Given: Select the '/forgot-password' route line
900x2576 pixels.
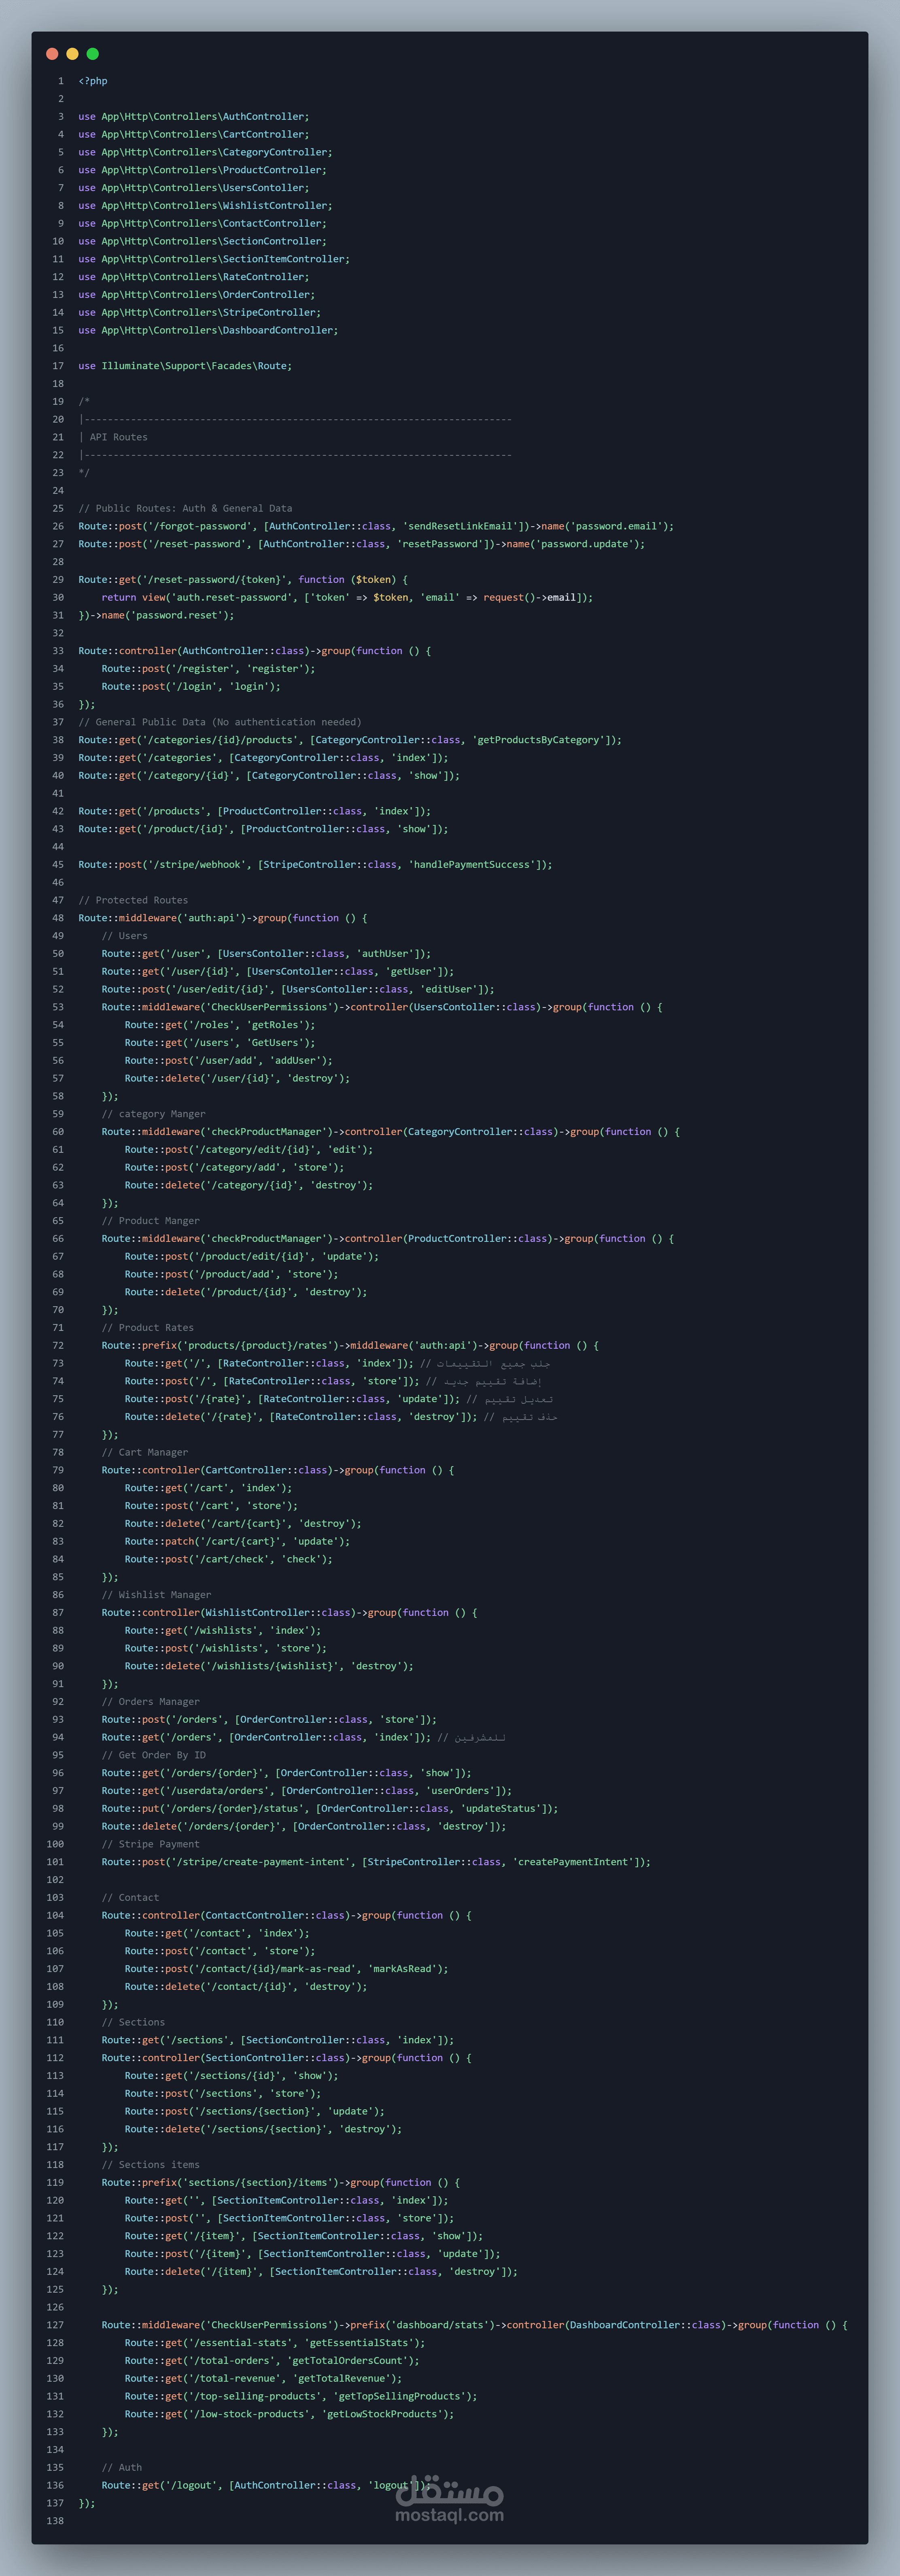Looking at the screenshot, I should pos(376,526).
